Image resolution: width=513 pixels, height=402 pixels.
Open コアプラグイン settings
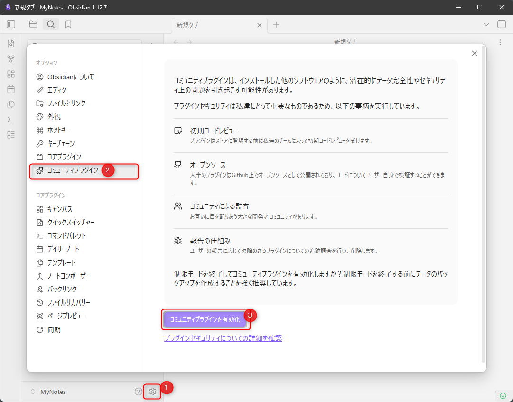point(84,157)
